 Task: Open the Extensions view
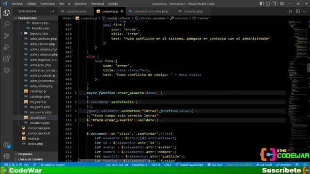[x=6, y=58]
